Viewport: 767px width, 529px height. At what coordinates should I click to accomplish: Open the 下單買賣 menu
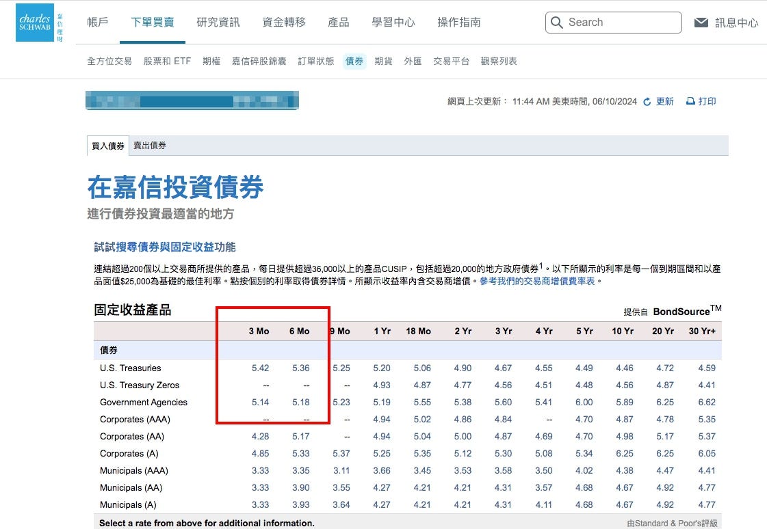152,21
